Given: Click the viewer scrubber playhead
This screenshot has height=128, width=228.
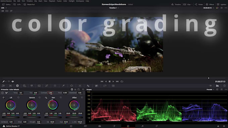Looking at the screenshot, I should pos(209,78).
